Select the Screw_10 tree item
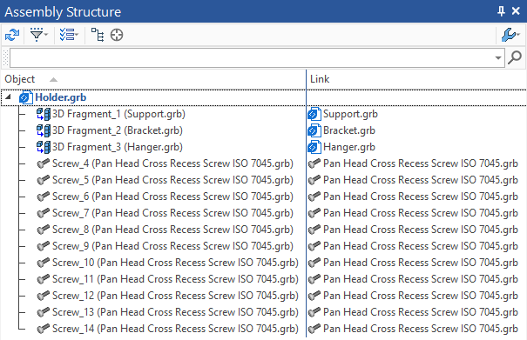This screenshot has width=527, height=340. [x=175, y=263]
